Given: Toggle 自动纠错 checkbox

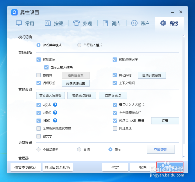Looking at the screenshot, I should pos(115,75).
